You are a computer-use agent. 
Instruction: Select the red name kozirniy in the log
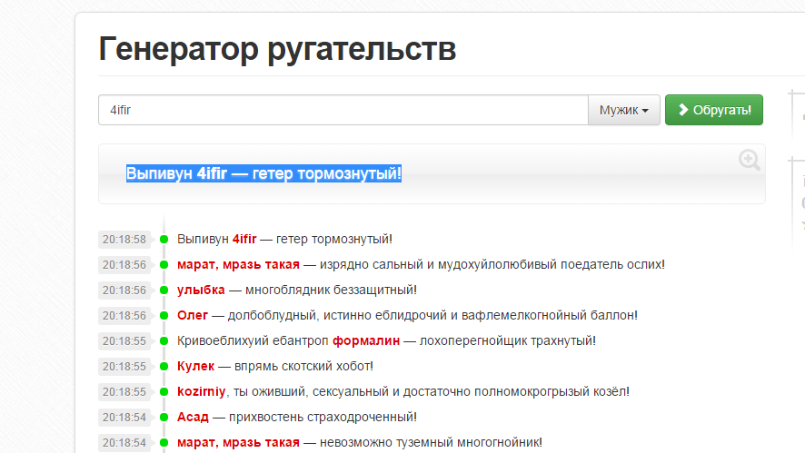[202, 391]
